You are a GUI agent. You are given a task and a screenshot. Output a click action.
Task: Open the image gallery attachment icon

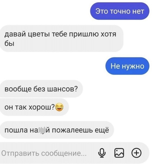[x=119, y=153]
